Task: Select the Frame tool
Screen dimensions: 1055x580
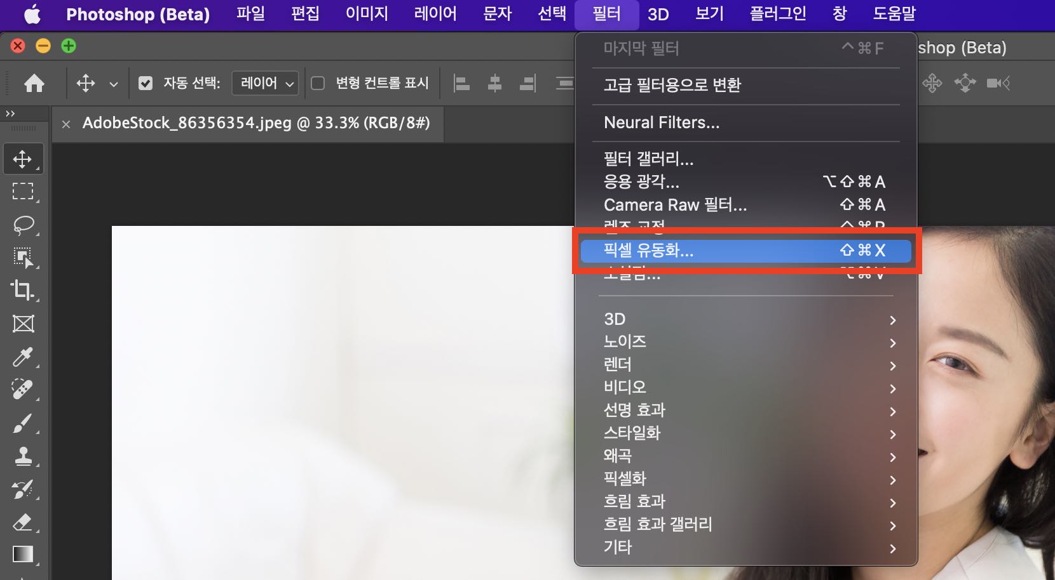Action: [x=24, y=324]
